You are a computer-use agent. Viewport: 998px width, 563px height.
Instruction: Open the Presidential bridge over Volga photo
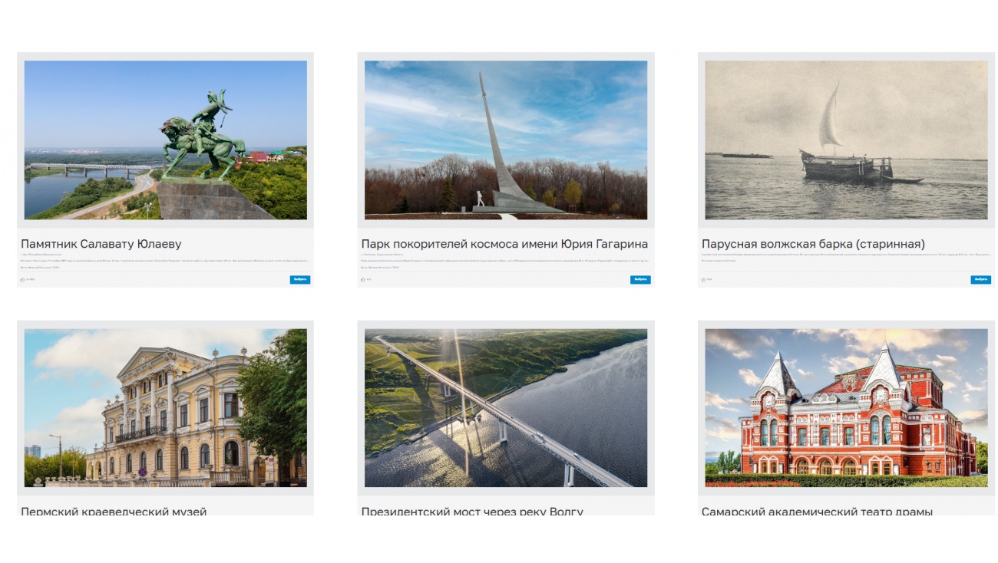(505, 408)
